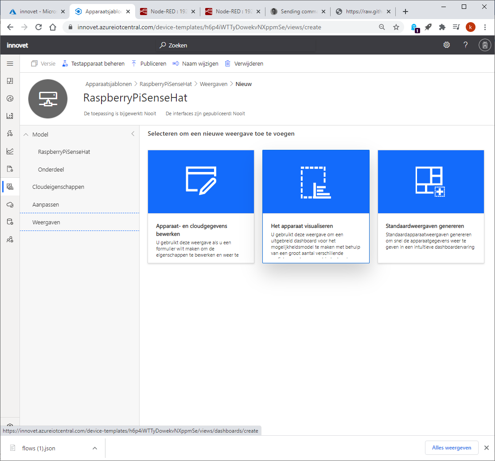Viewport: 495px width, 461px height.
Task: Select RaspberryPiSenseHat in the model tree
Action: 64,152
